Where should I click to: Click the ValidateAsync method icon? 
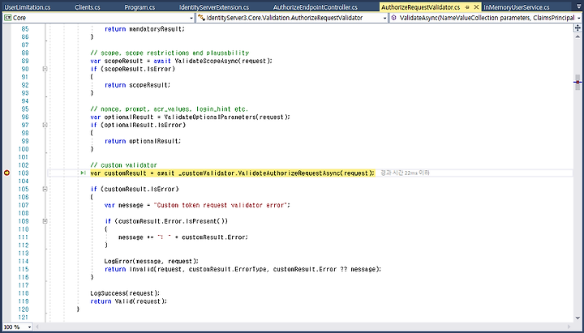[393, 18]
